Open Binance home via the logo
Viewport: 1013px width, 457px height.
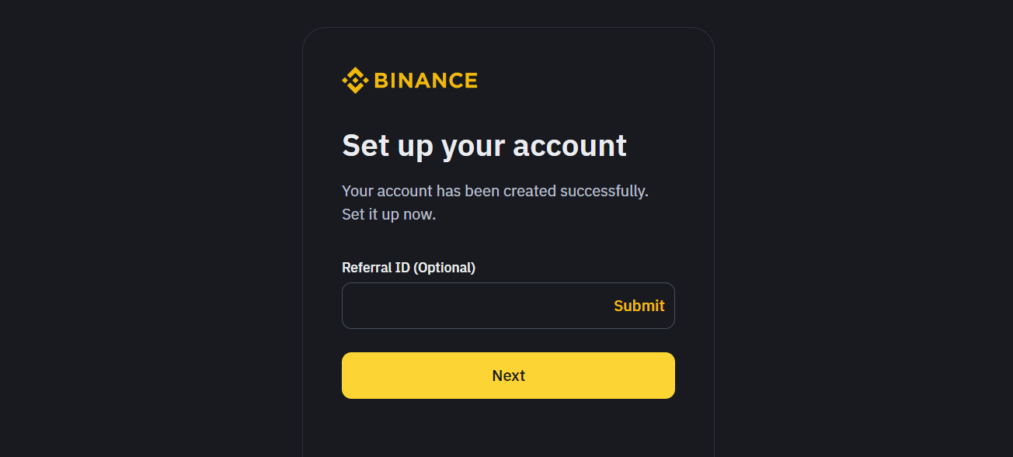pyautogui.click(x=410, y=79)
